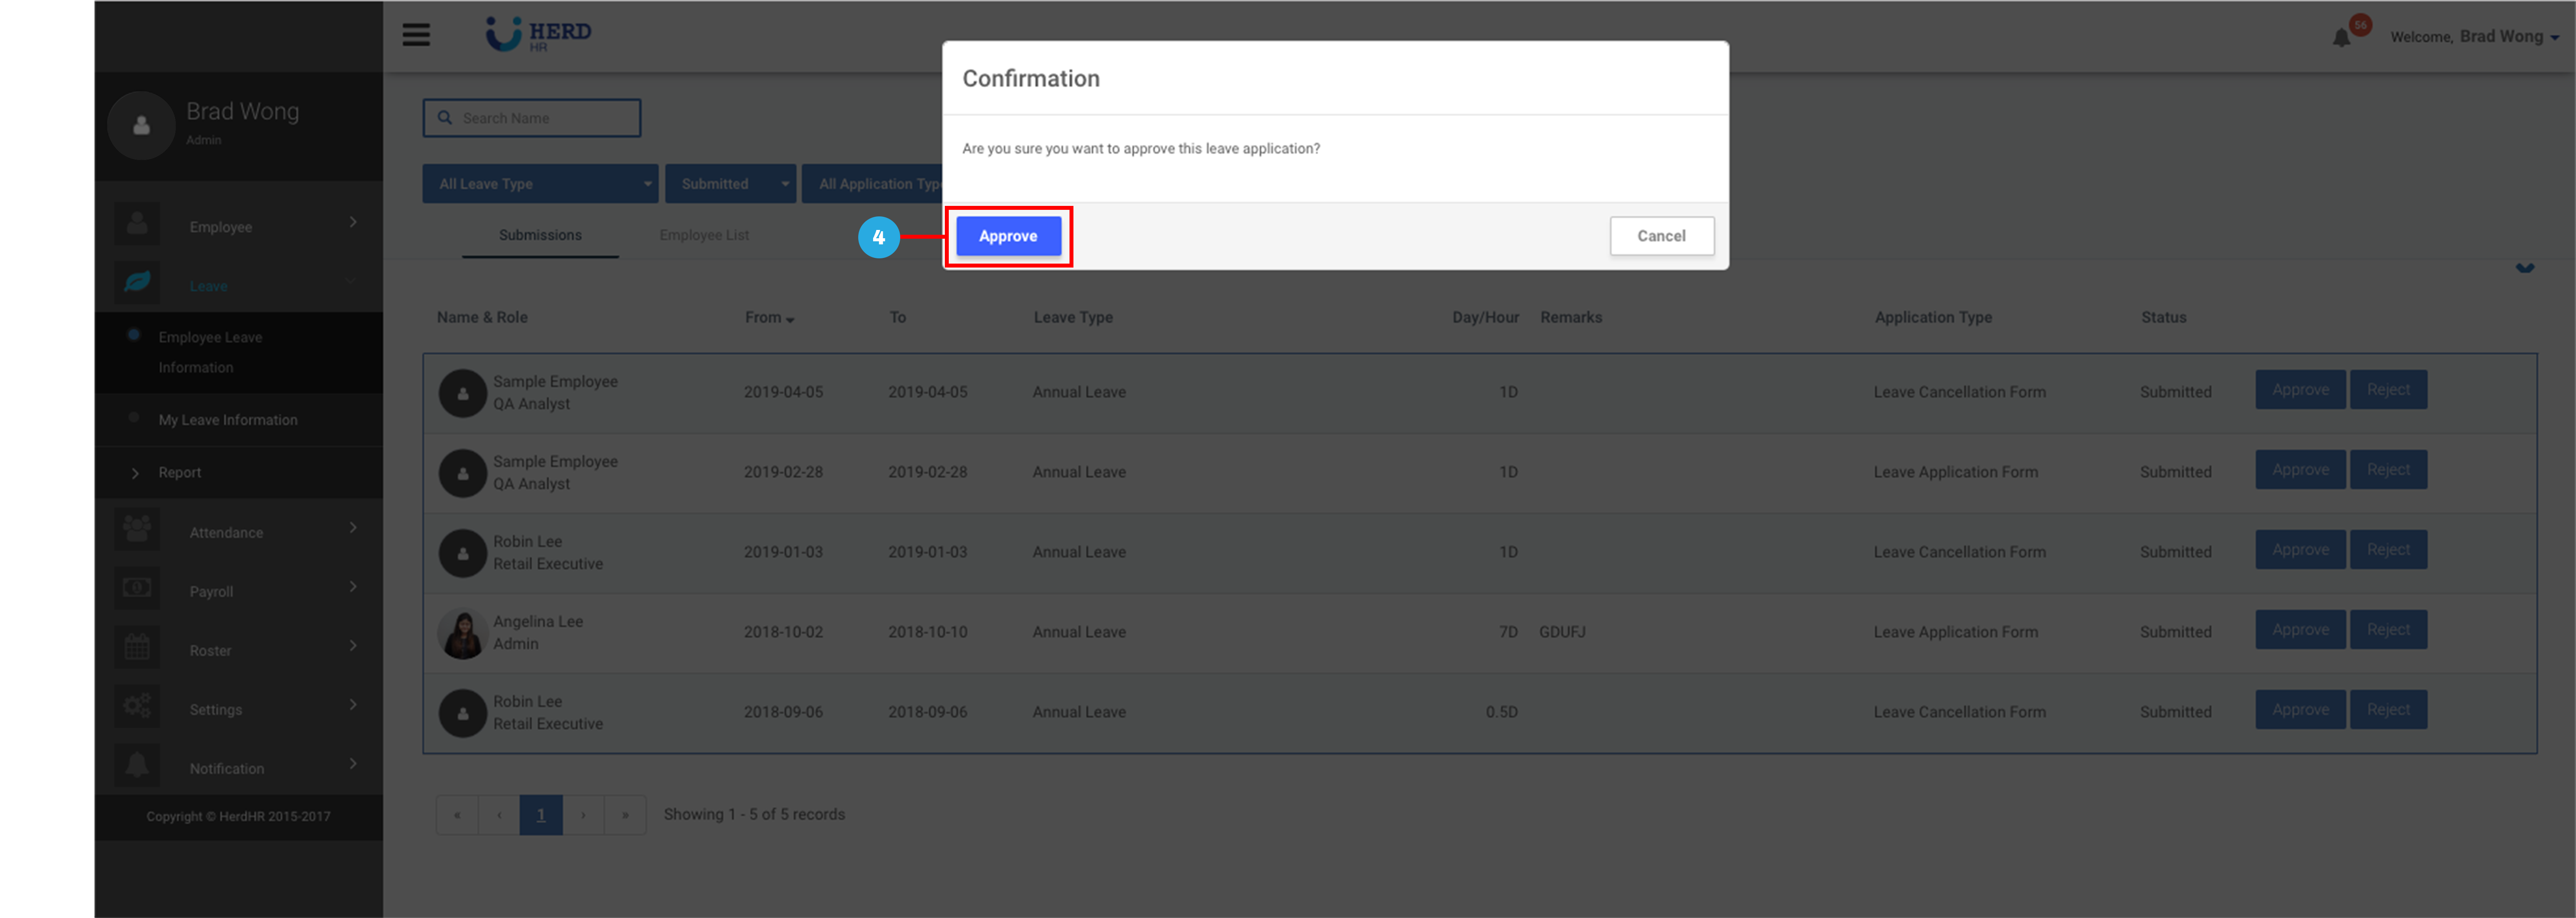The width and height of the screenshot is (2576, 918).
Task: Open the All Leave Type dropdown
Action: tap(539, 184)
